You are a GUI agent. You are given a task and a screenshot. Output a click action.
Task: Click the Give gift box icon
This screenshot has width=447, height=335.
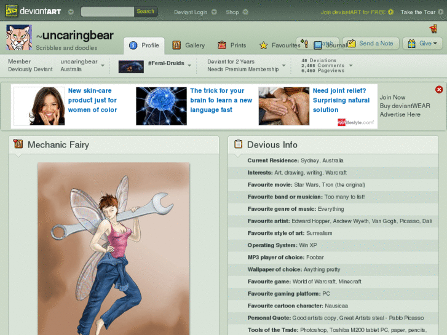[x=411, y=44]
